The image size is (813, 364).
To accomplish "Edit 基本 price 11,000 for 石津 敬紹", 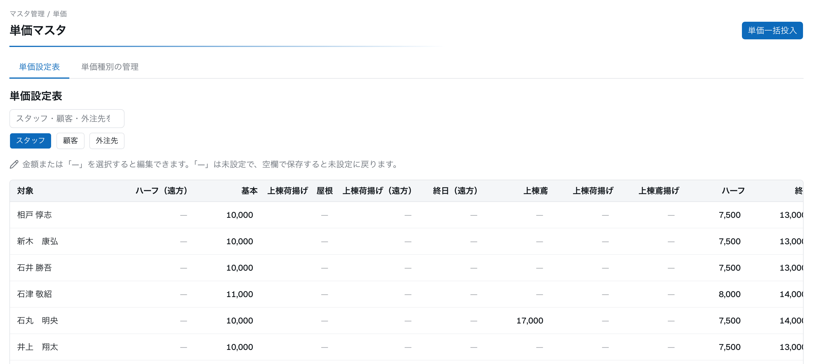I will pos(240,294).
